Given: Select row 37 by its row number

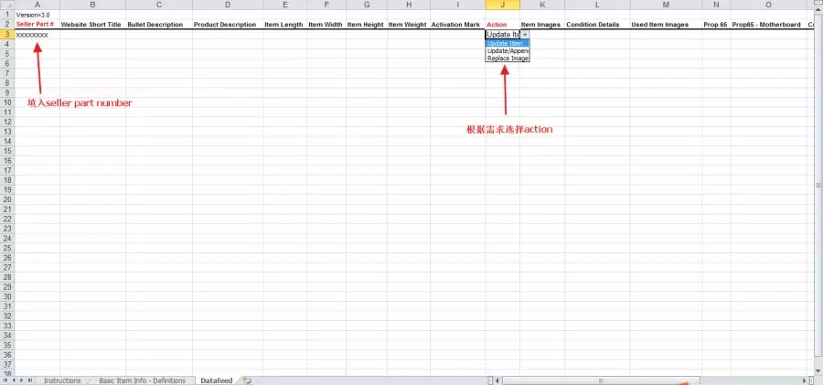Looking at the screenshot, I should (7, 365).
